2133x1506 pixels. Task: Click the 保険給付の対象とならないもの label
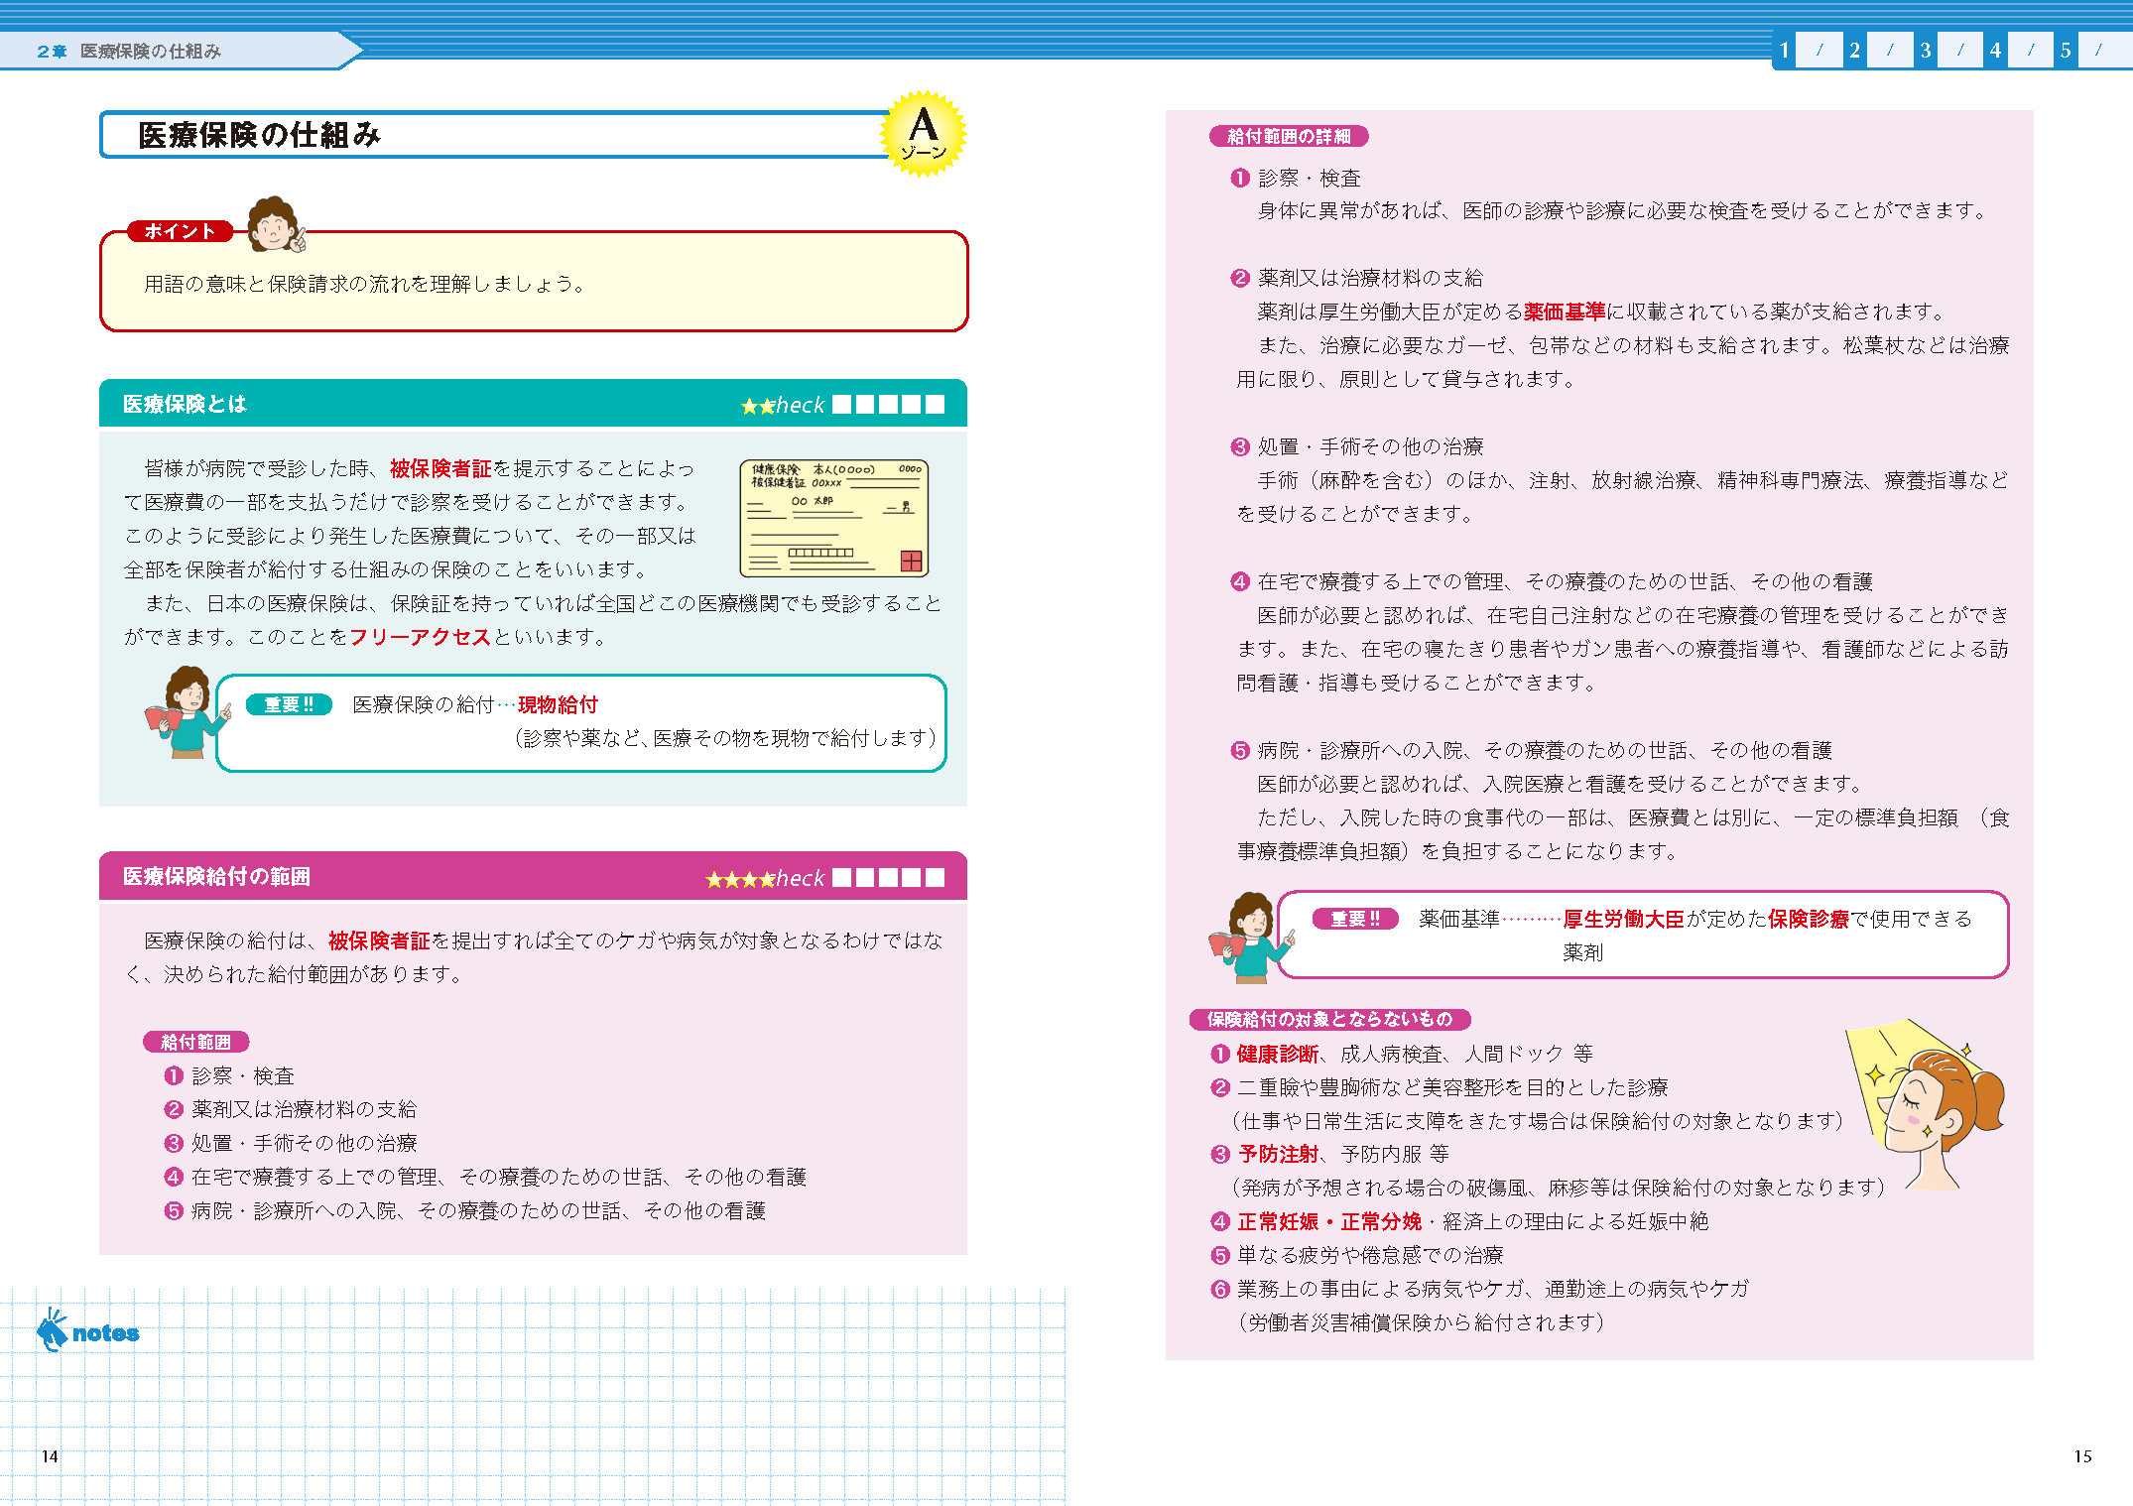point(1329,1019)
